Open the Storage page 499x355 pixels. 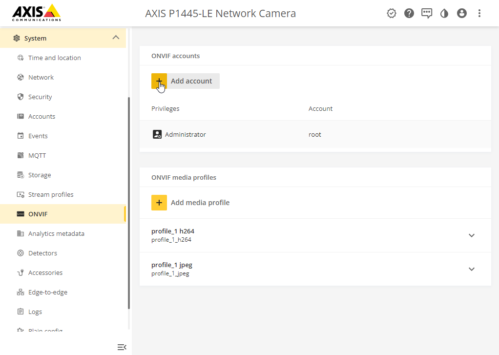point(40,175)
